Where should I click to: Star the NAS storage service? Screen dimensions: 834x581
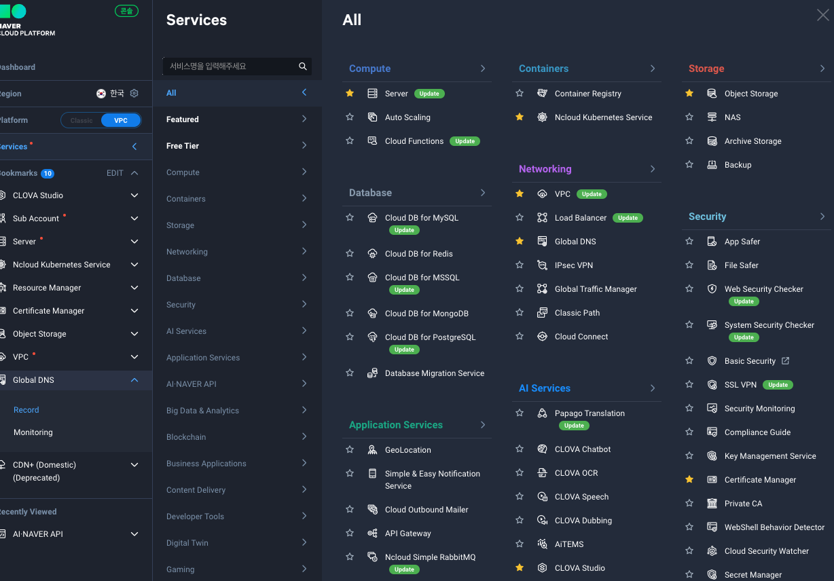tap(689, 117)
